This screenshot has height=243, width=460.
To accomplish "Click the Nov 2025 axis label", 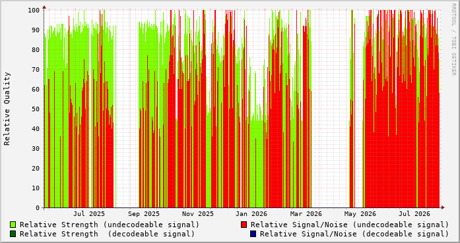I will (x=198, y=214).
